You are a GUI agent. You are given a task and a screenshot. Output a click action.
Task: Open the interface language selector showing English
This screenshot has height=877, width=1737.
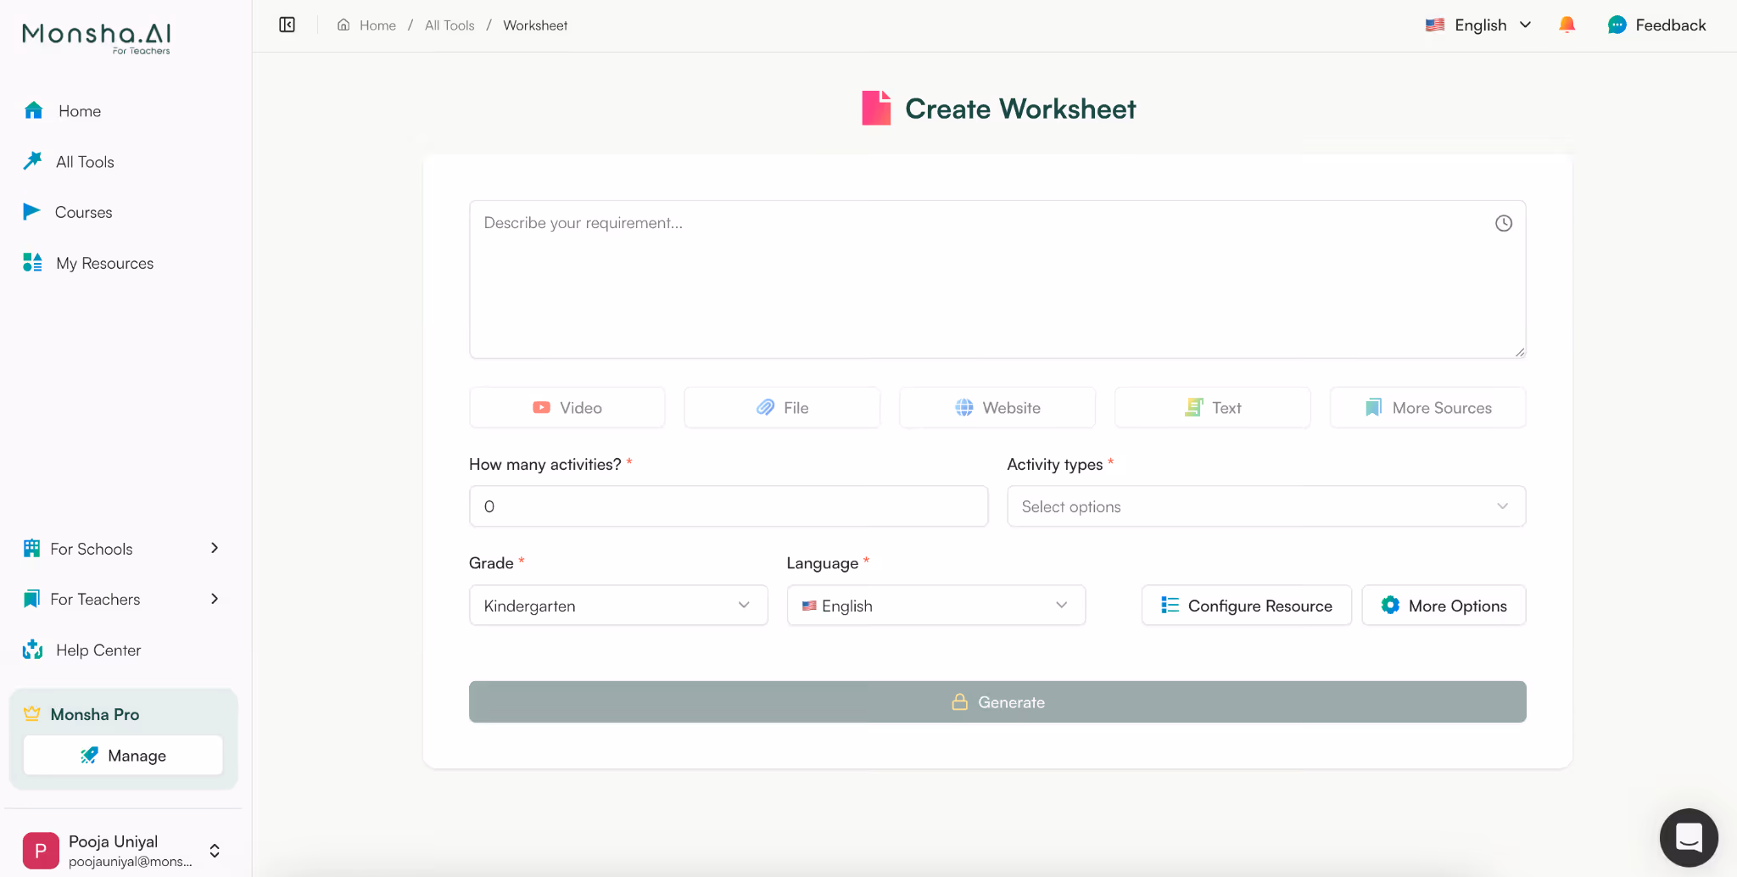[x=1477, y=25]
